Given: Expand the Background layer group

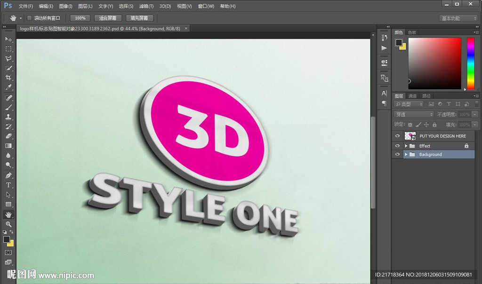Looking at the screenshot, I should coord(406,154).
